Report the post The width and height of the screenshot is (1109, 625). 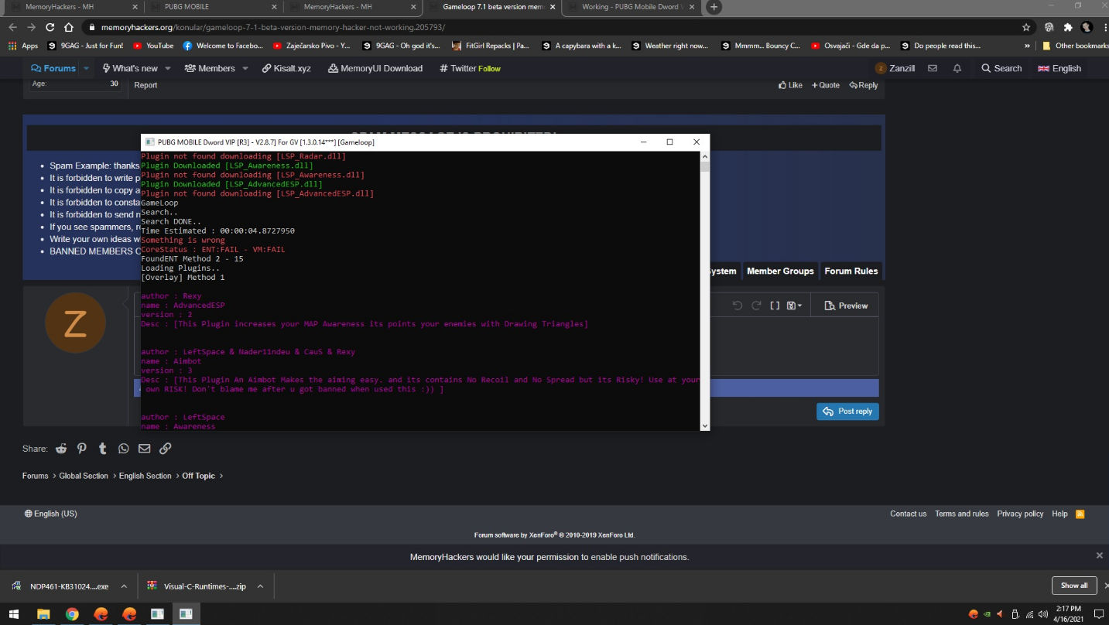(145, 85)
